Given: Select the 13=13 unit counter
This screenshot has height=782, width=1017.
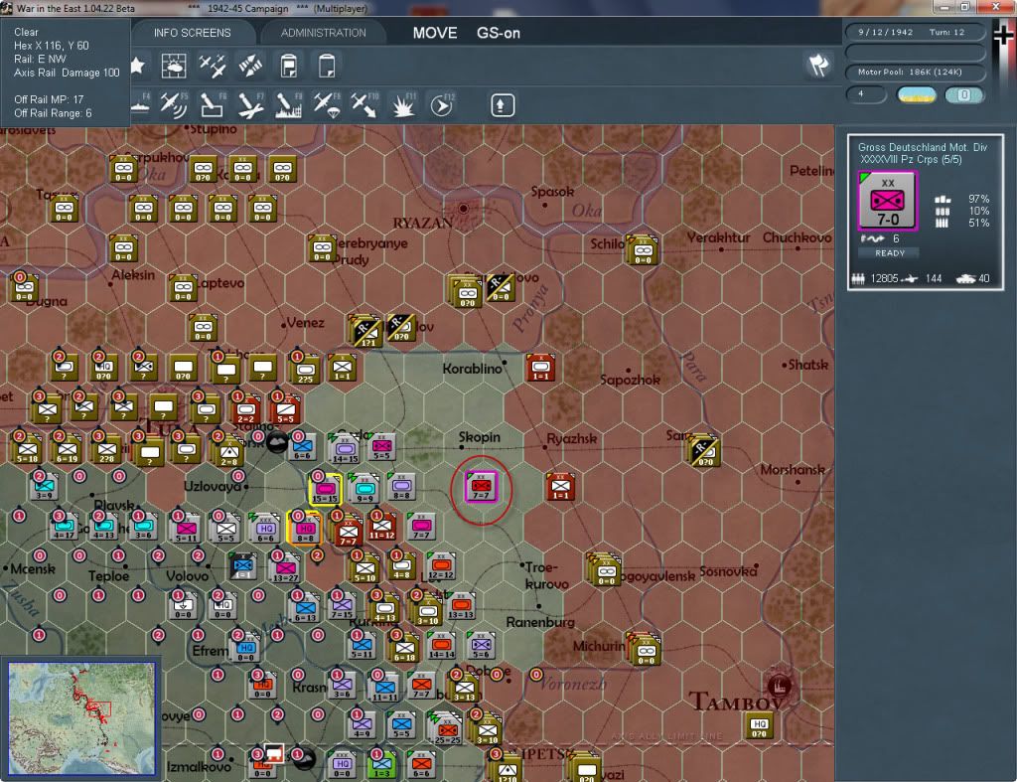Looking at the screenshot, I should coord(461,606).
